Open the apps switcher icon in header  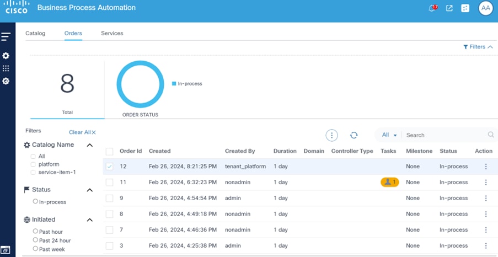[x=465, y=8]
